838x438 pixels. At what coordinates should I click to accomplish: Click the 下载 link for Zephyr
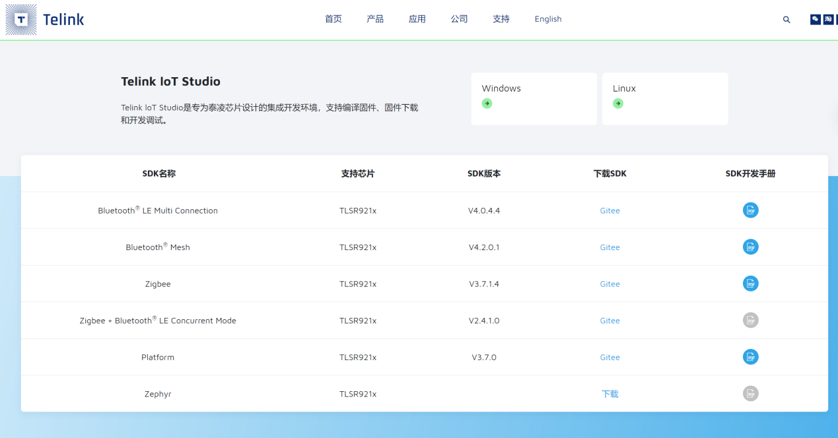click(610, 394)
